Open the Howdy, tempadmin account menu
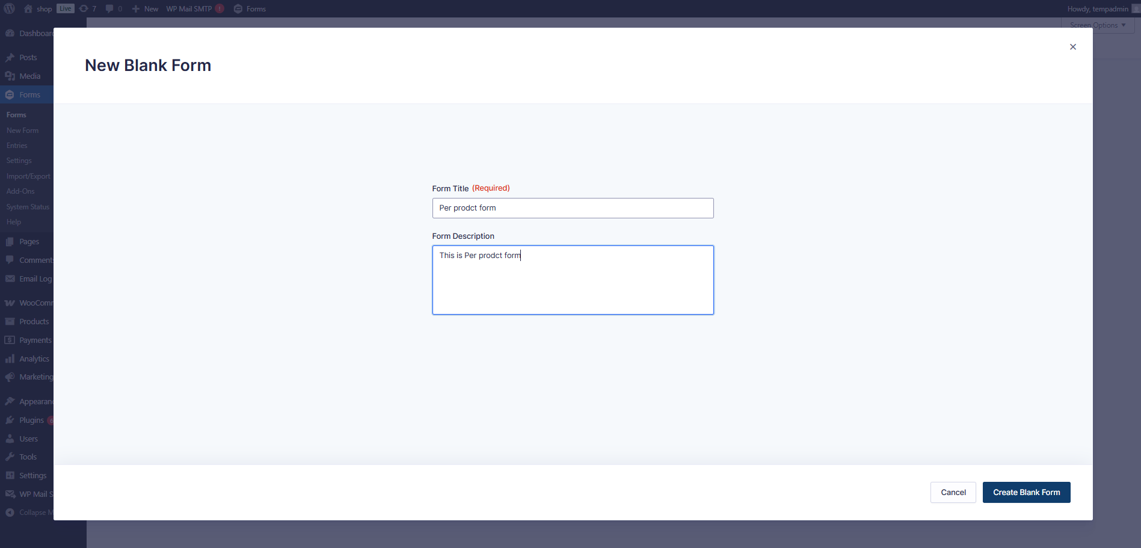The width and height of the screenshot is (1141, 548). (1098, 8)
